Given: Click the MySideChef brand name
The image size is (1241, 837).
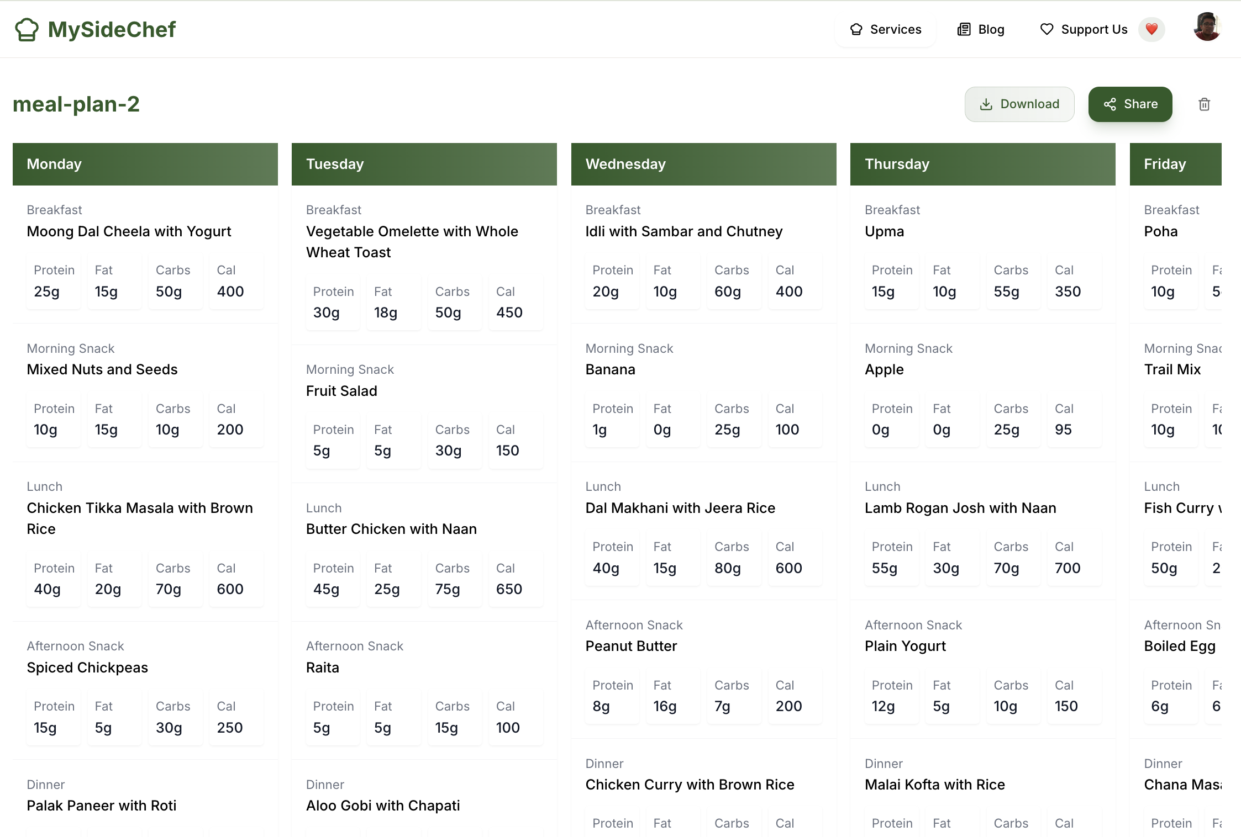Looking at the screenshot, I should 112,30.
